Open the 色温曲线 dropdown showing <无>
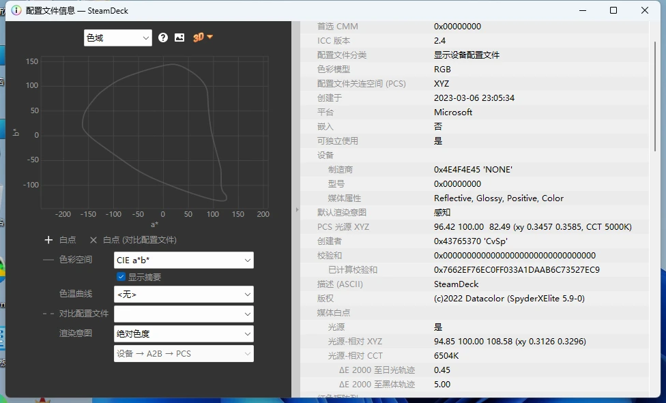 pos(184,295)
